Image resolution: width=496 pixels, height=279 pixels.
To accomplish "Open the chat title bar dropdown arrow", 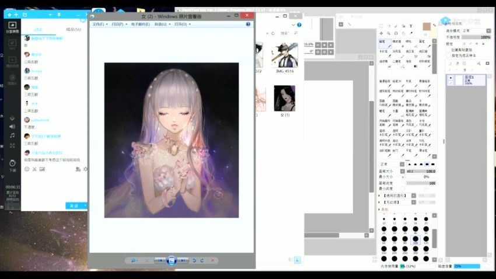I will tap(50, 15).
